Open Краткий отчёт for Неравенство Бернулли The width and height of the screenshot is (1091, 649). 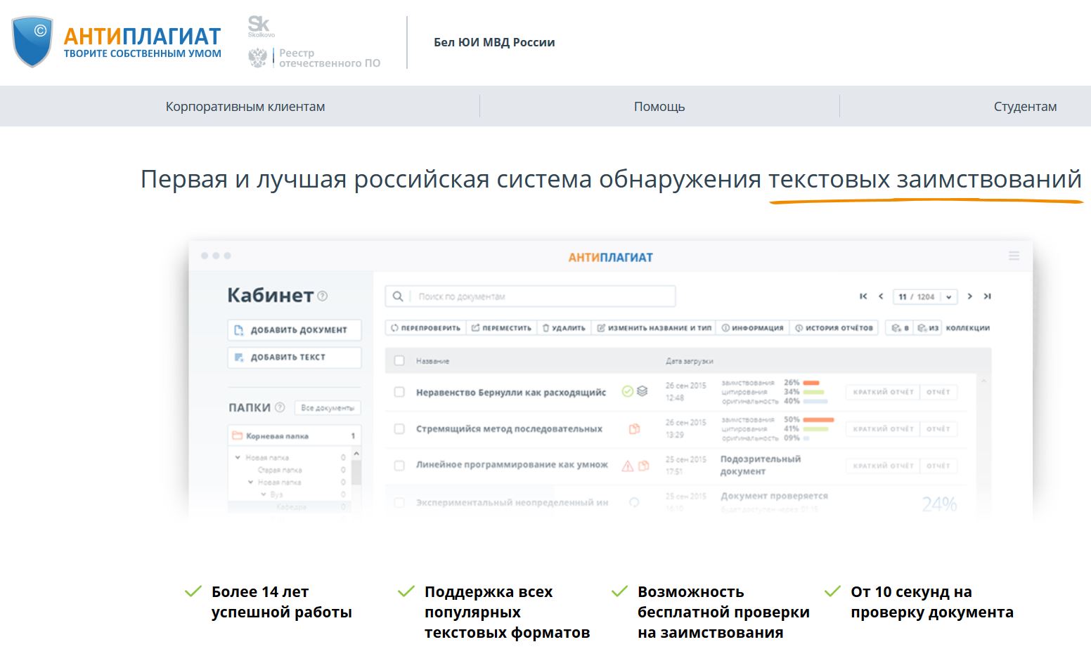click(x=883, y=392)
